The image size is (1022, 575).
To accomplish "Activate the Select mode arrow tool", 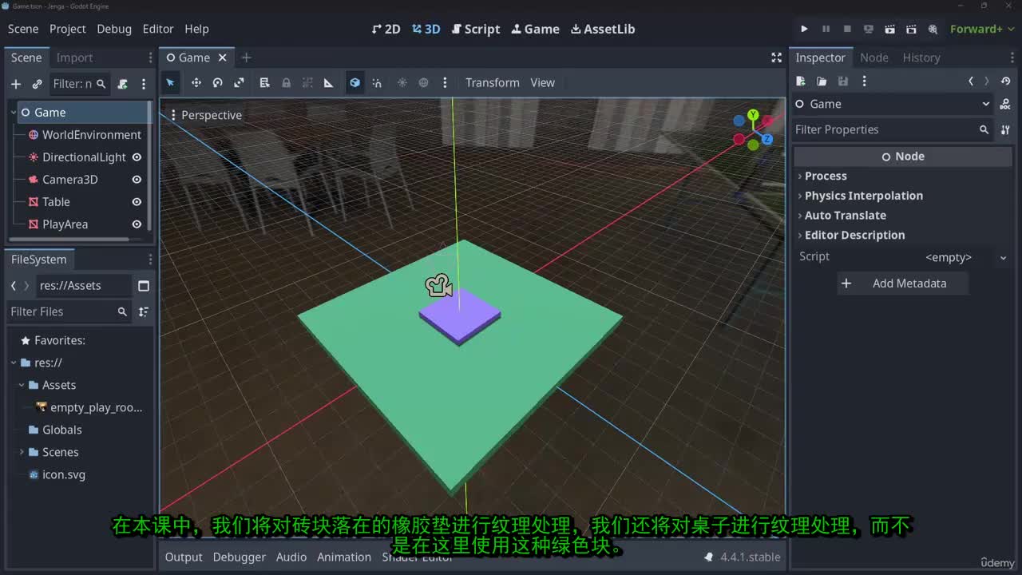I will point(170,83).
